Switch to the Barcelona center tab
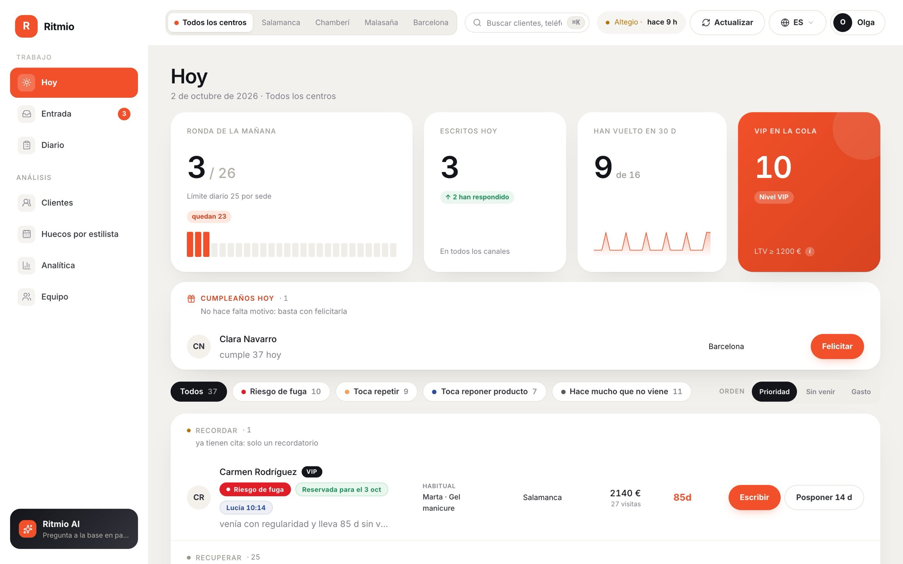 pyautogui.click(x=431, y=23)
